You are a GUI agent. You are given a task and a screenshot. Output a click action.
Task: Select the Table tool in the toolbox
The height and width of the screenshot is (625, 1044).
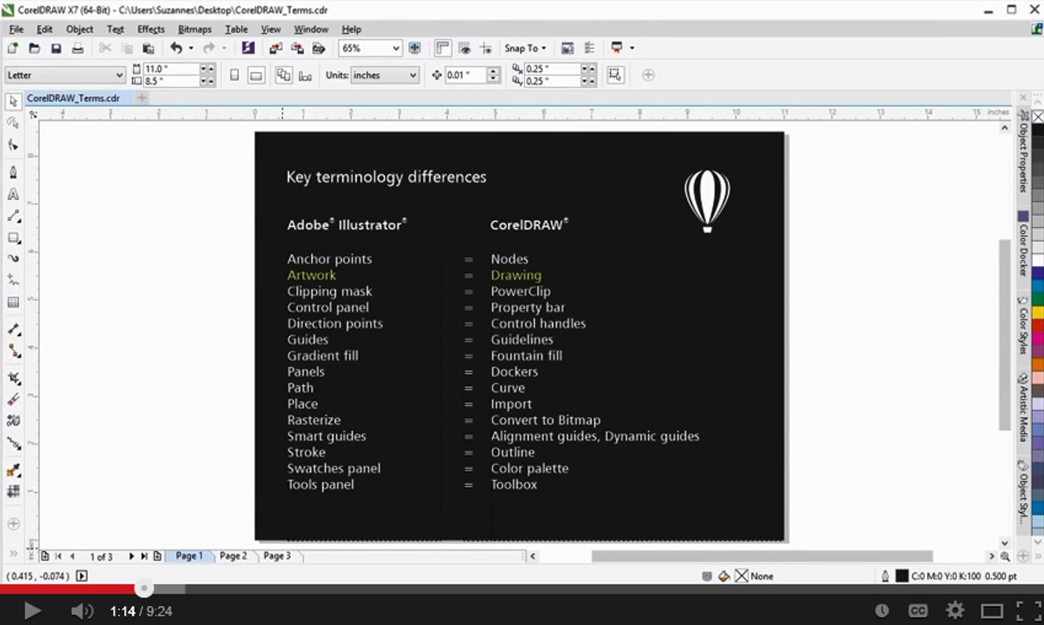click(x=13, y=302)
